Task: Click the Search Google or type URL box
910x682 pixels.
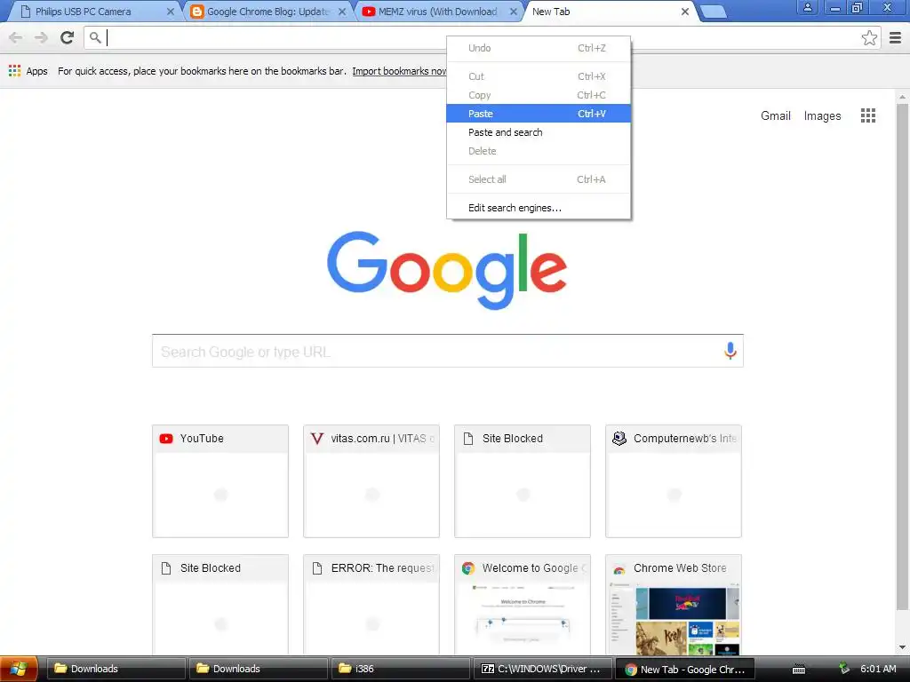Action: coord(448,351)
